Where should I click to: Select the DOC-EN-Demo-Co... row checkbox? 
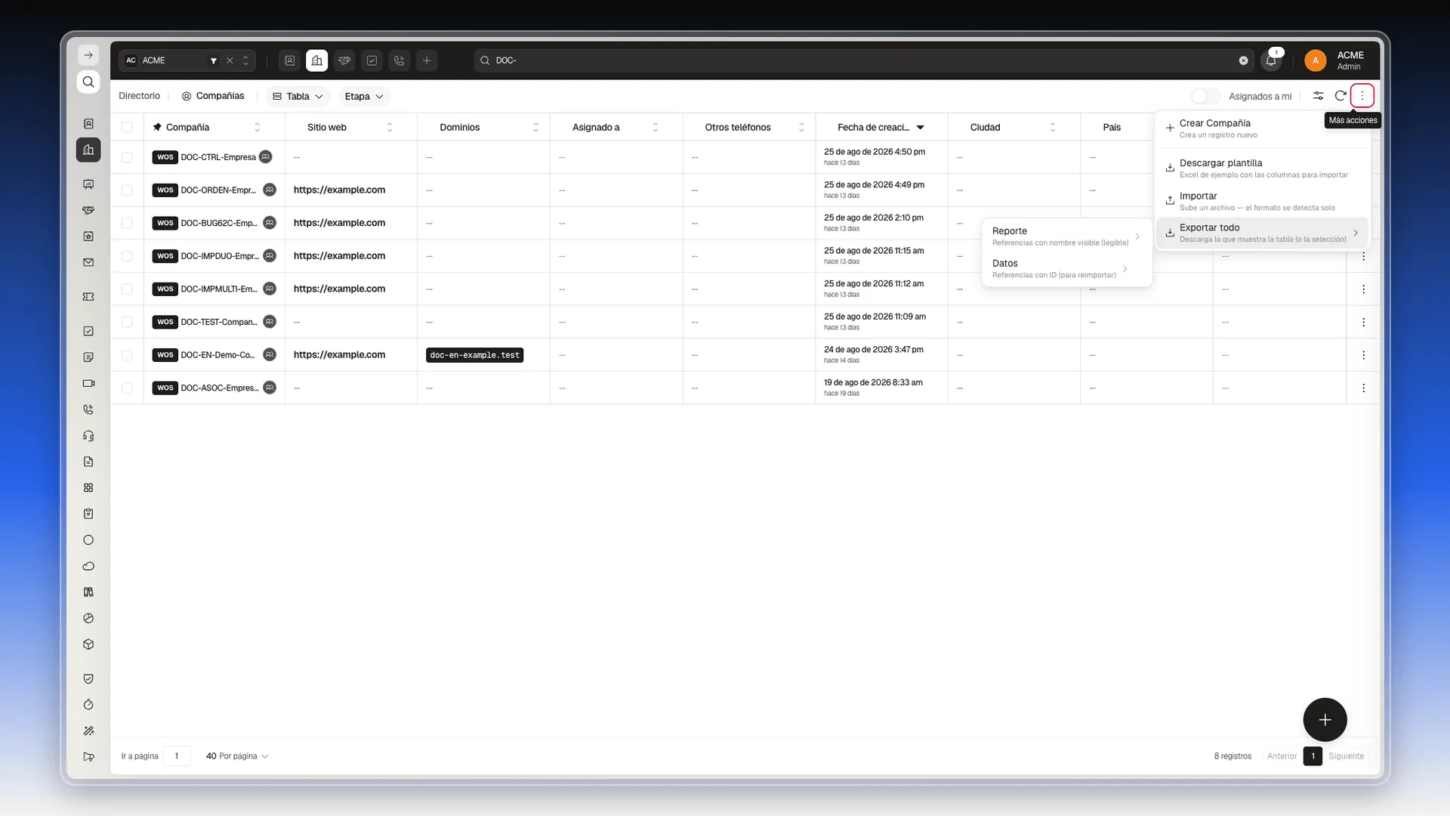tap(127, 355)
